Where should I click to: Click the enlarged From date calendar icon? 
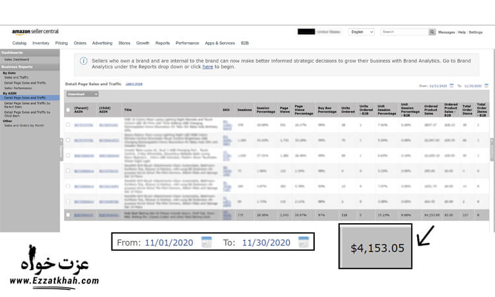(x=206, y=242)
